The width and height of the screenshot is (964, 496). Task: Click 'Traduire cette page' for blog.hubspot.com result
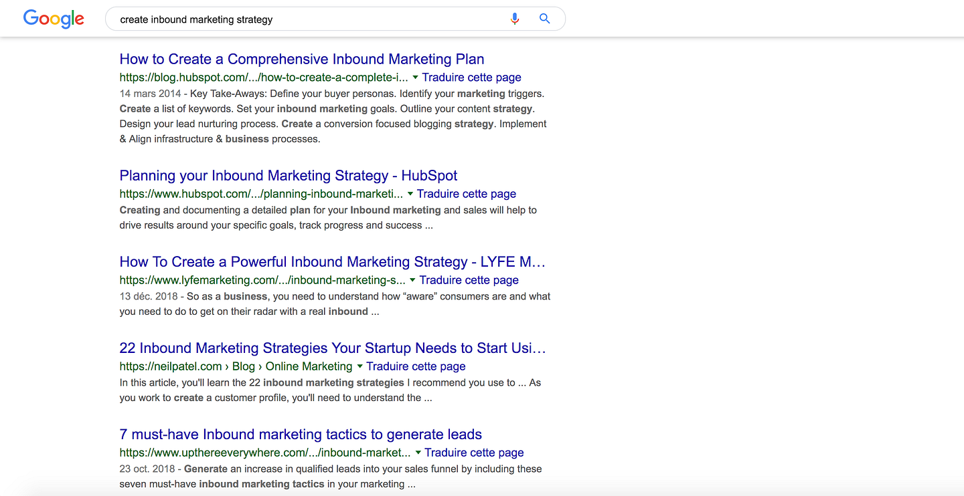coord(471,78)
